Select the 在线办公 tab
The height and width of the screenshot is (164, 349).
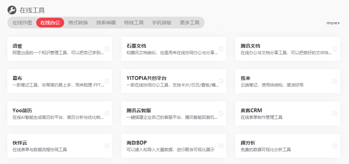[x=50, y=23]
